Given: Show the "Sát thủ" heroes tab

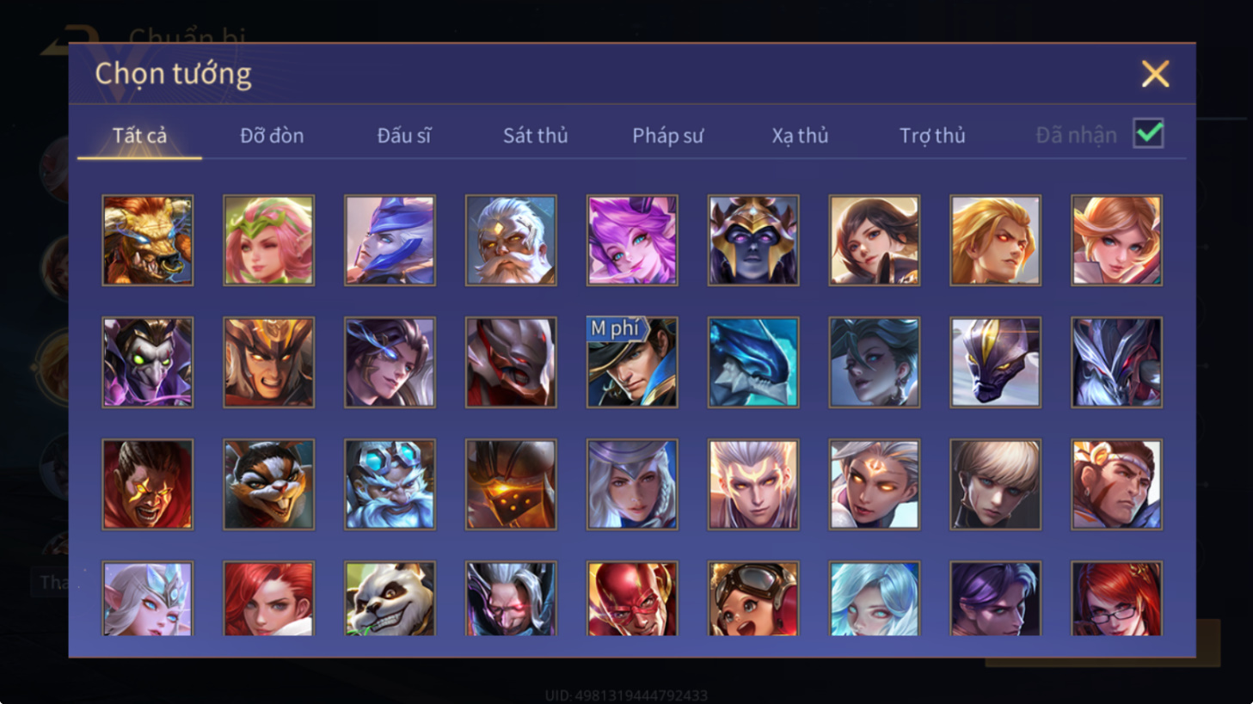Looking at the screenshot, I should coord(536,135).
